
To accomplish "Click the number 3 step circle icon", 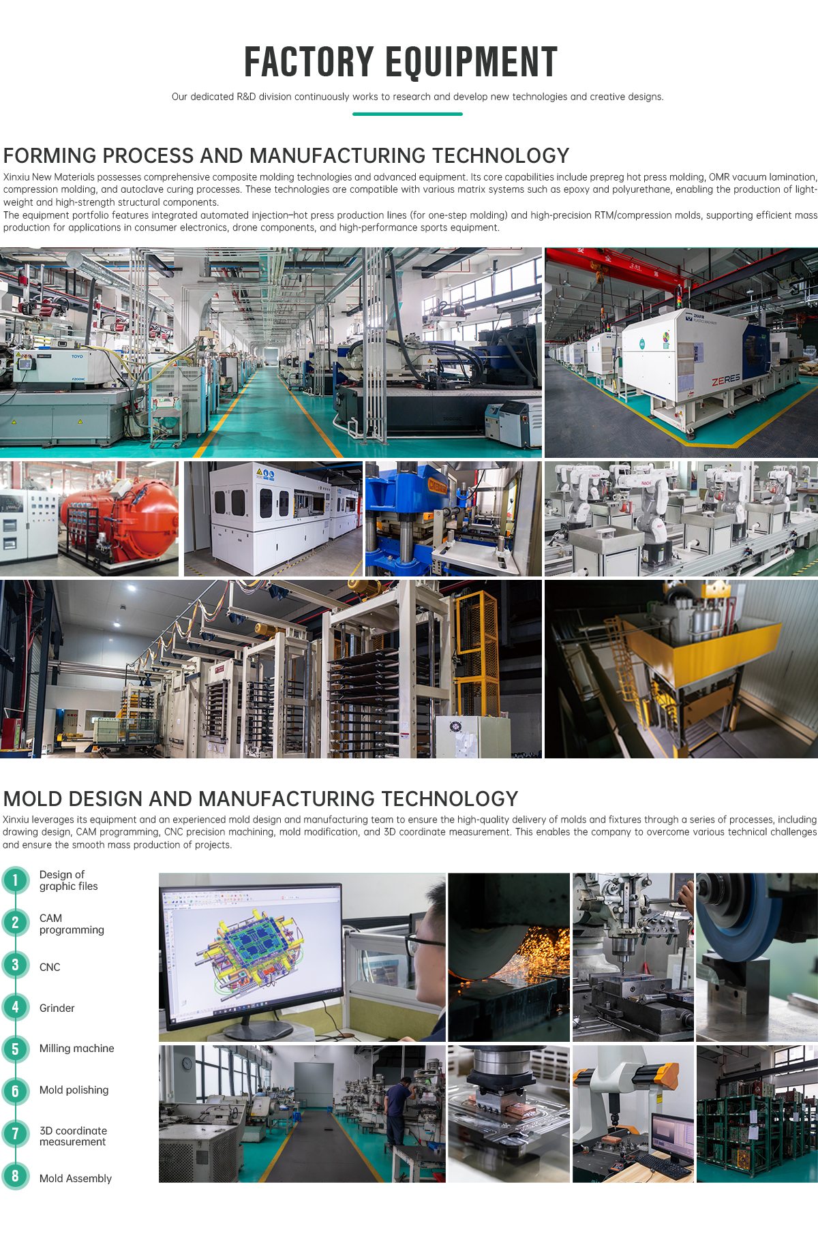I will pyautogui.click(x=15, y=965).
